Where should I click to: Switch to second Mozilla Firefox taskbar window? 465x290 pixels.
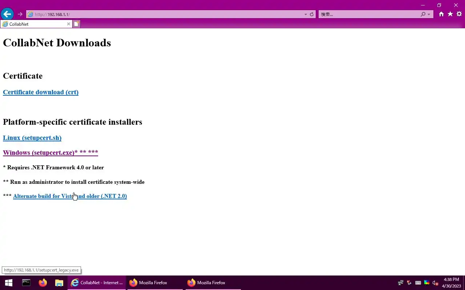214,283
